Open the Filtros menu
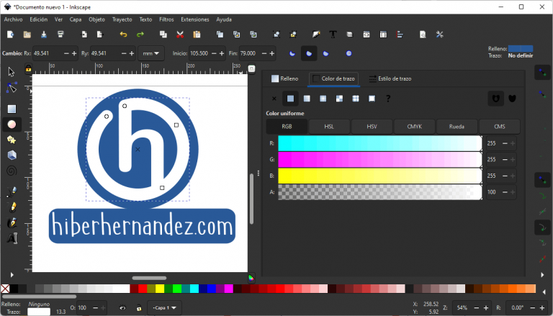Image resolution: width=553 pixels, height=316 pixels. tap(166, 19)
